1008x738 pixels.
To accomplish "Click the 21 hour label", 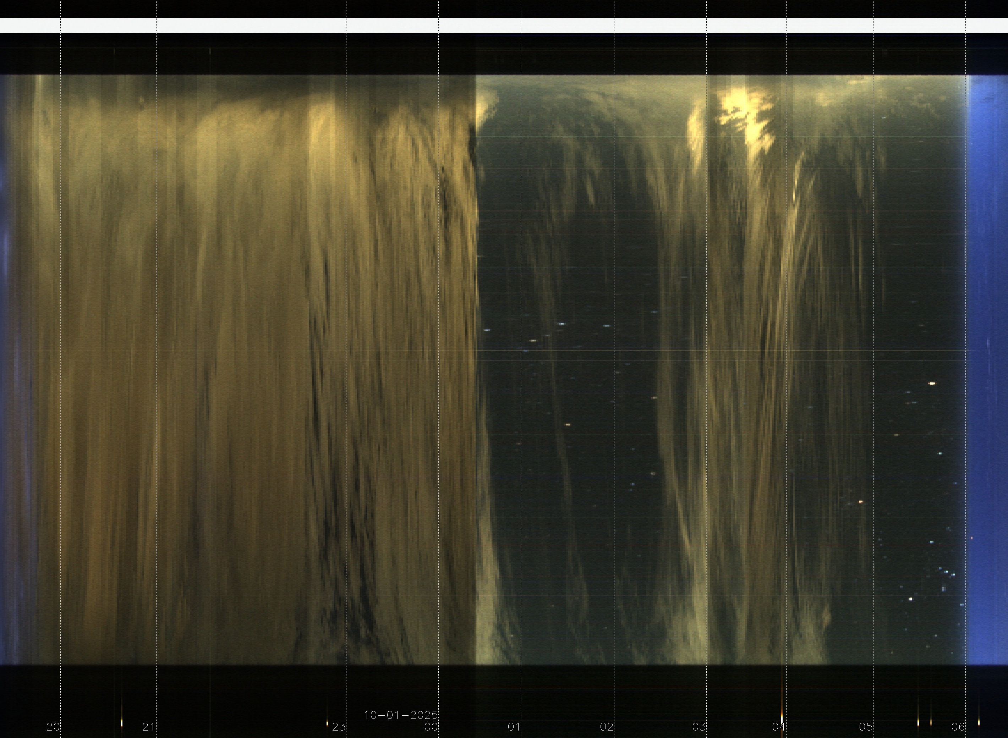I will pos(148,727).
